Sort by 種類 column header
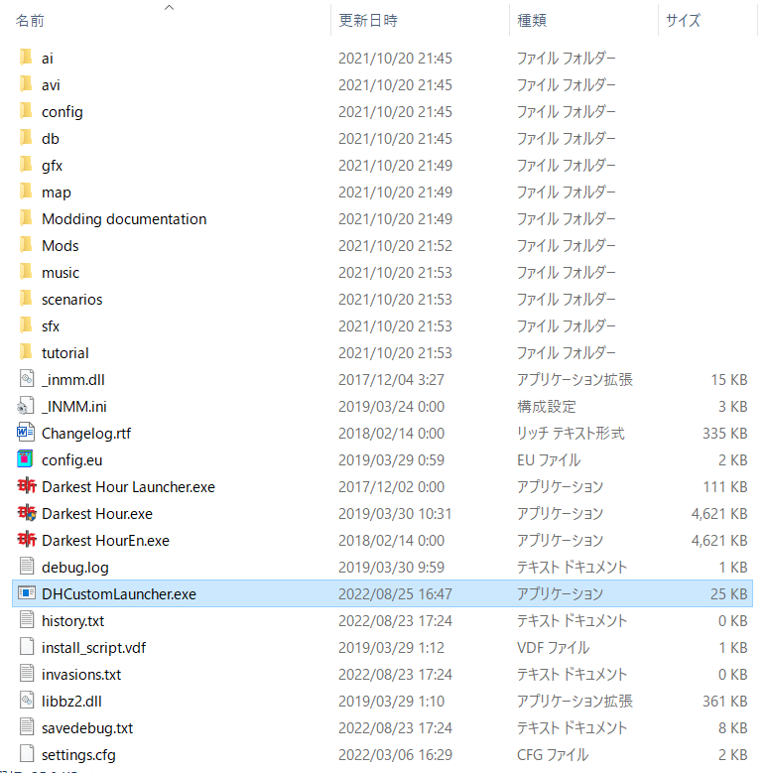Image resolution: width=767 pixels, height=773 pixels. tap(531, 20)
